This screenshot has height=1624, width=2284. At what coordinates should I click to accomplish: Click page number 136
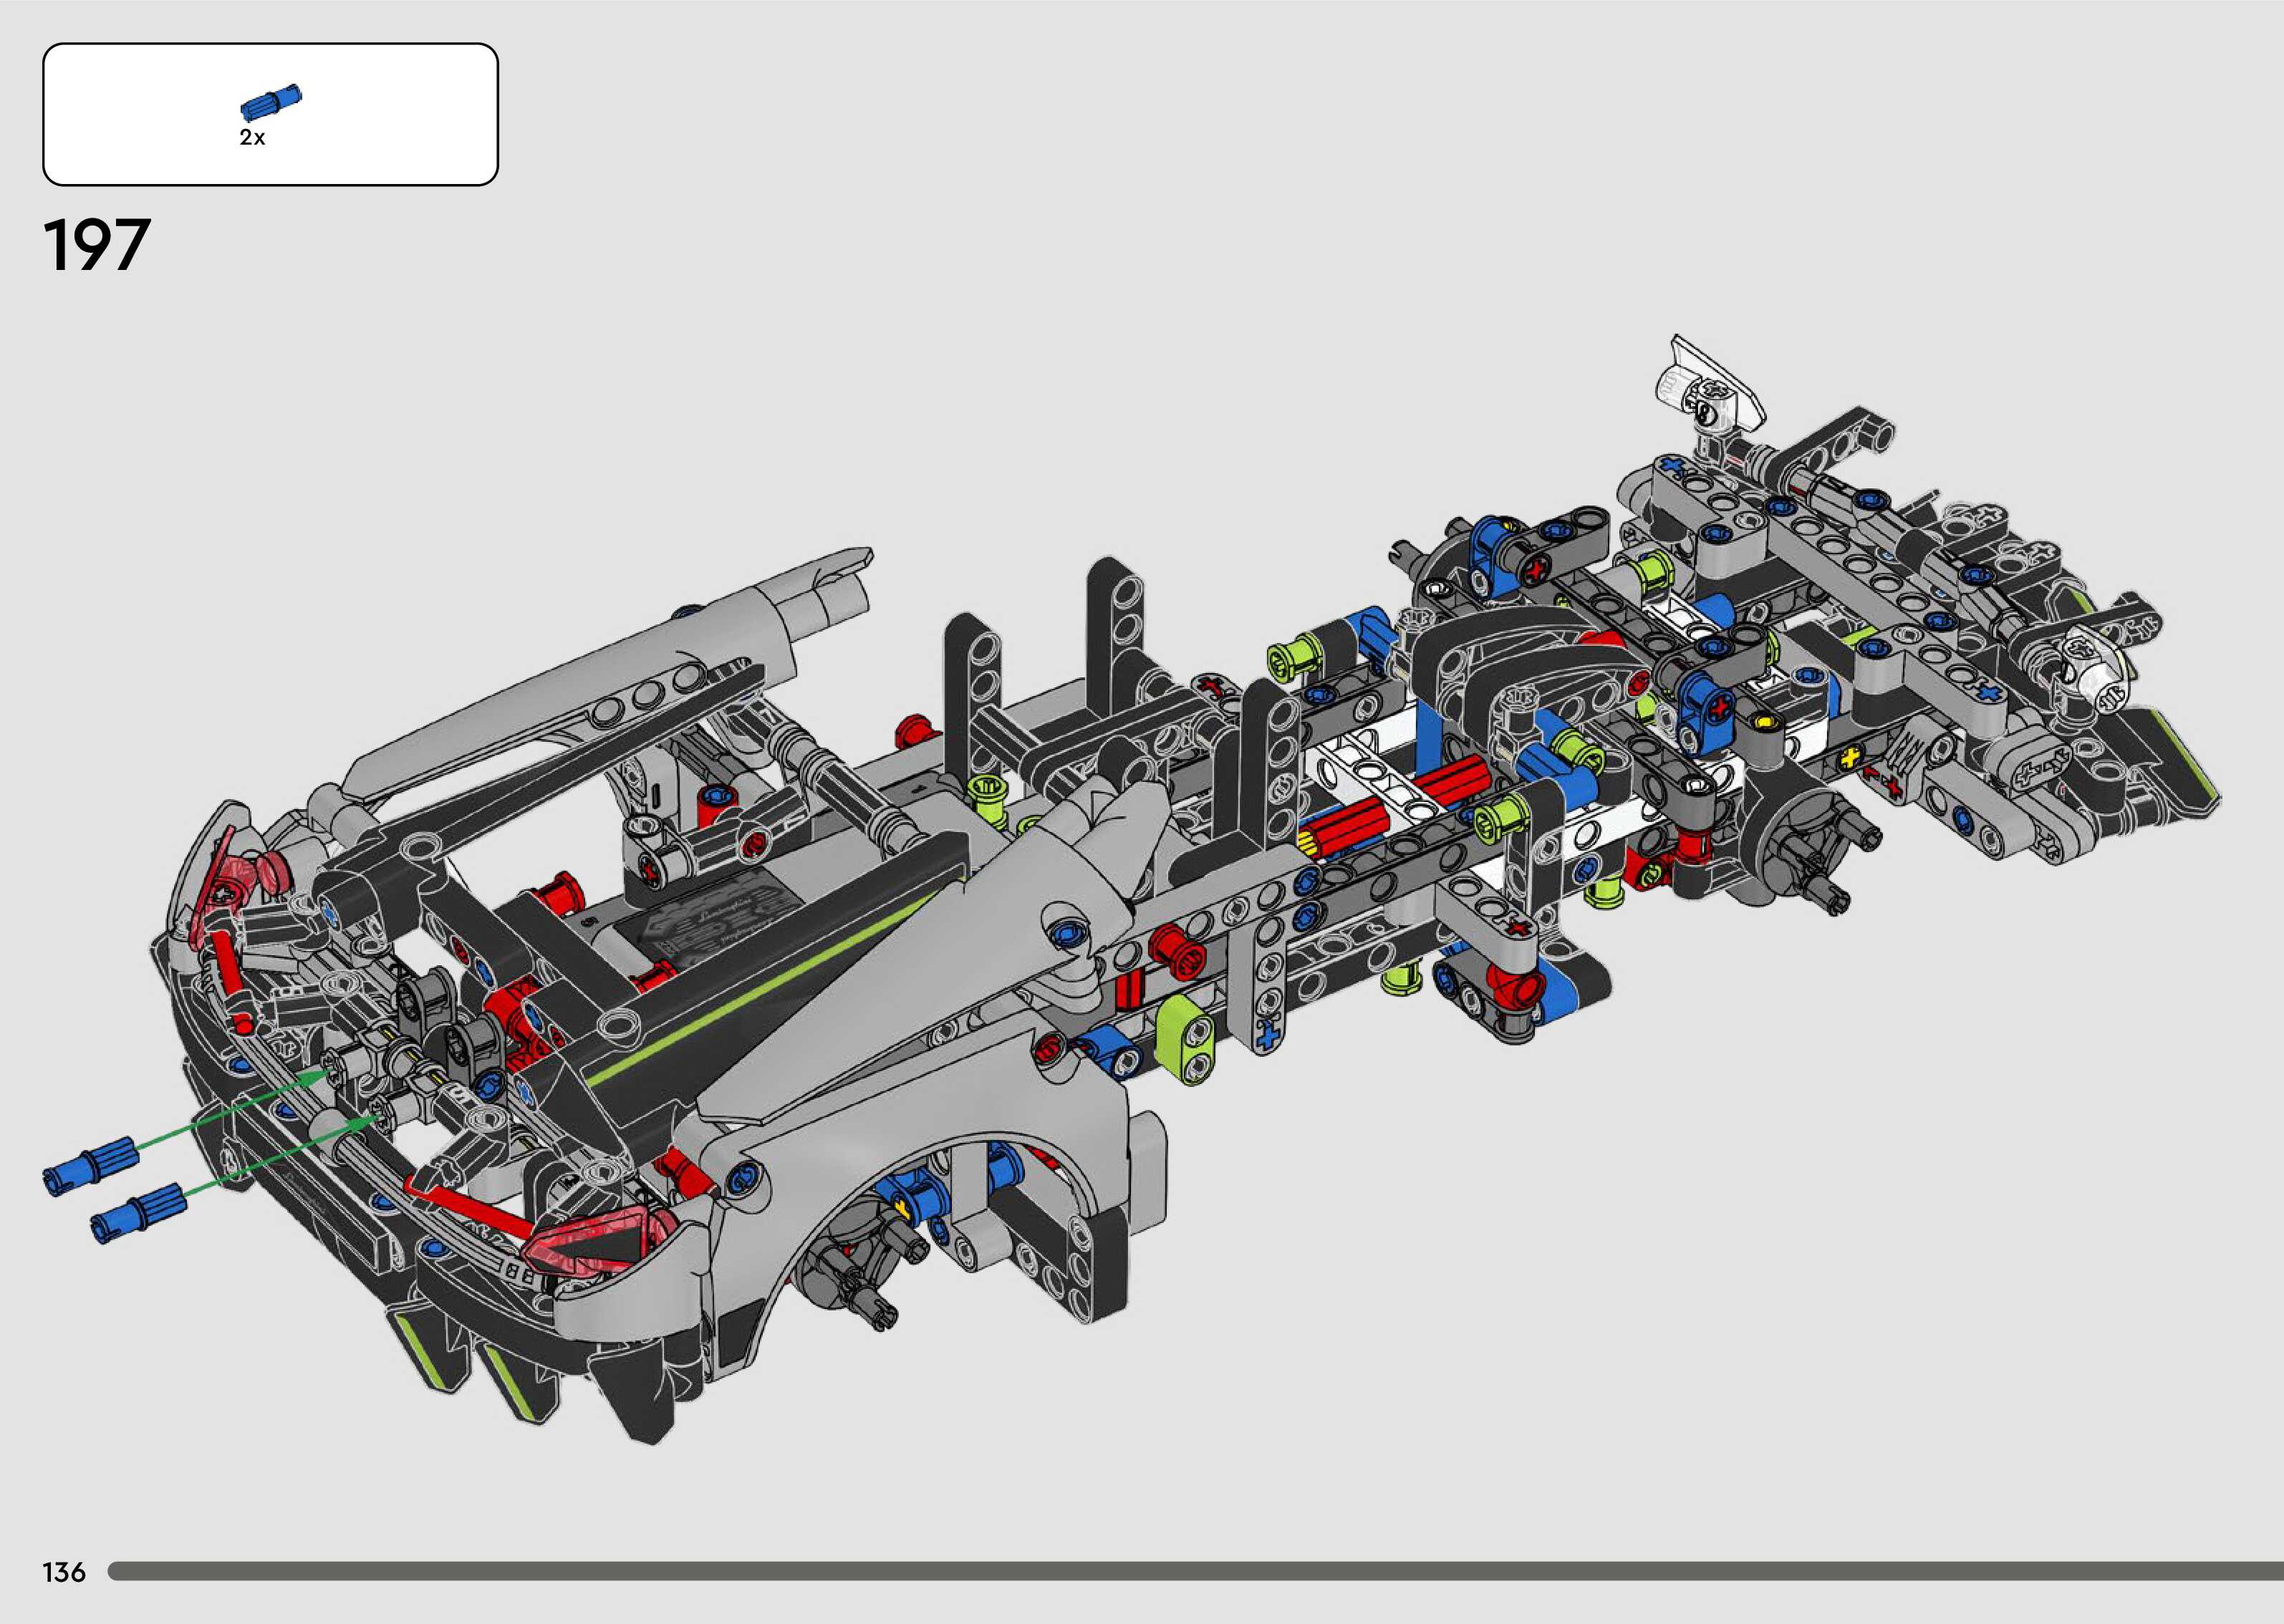(x=64, y=1572)
